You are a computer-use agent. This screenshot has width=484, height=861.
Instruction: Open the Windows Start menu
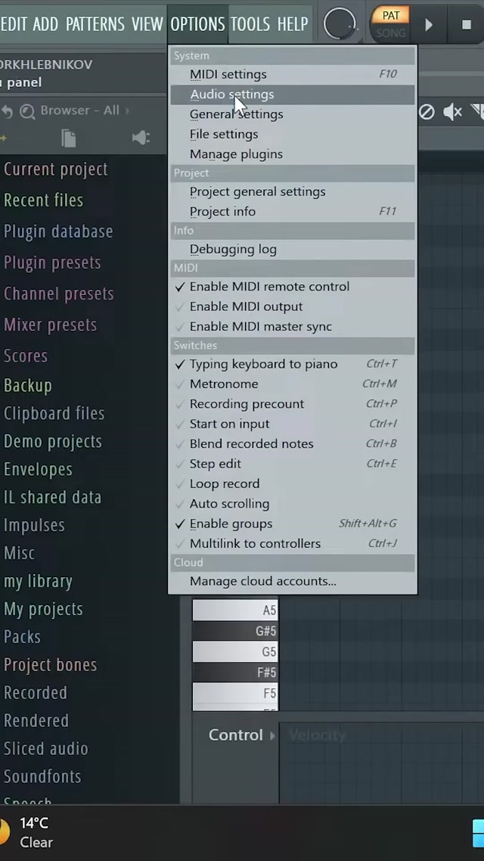(477, 832)
